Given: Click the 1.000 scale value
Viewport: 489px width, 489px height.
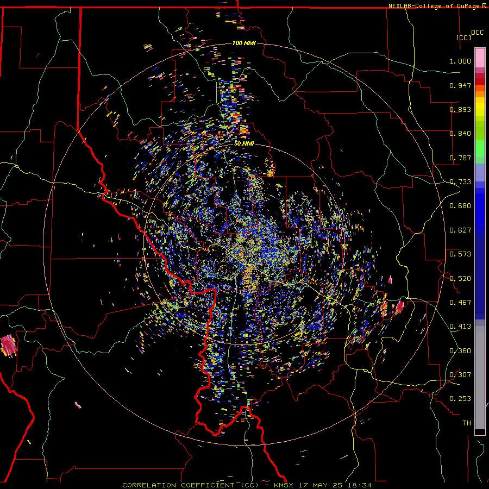Looking at the screenshot, I should (460, 61).
